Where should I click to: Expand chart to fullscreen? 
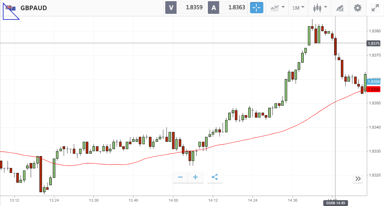pos(375,8)
